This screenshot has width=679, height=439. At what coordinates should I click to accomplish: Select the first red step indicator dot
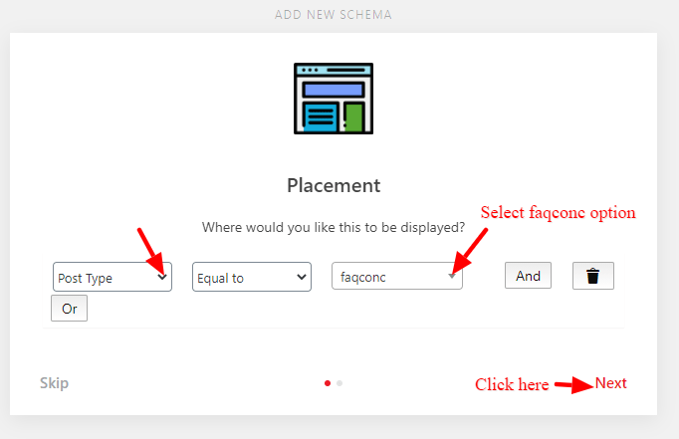click(328, 383)
